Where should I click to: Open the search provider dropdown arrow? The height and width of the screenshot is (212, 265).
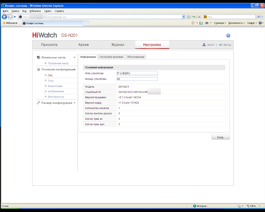[x=262, y=17]
